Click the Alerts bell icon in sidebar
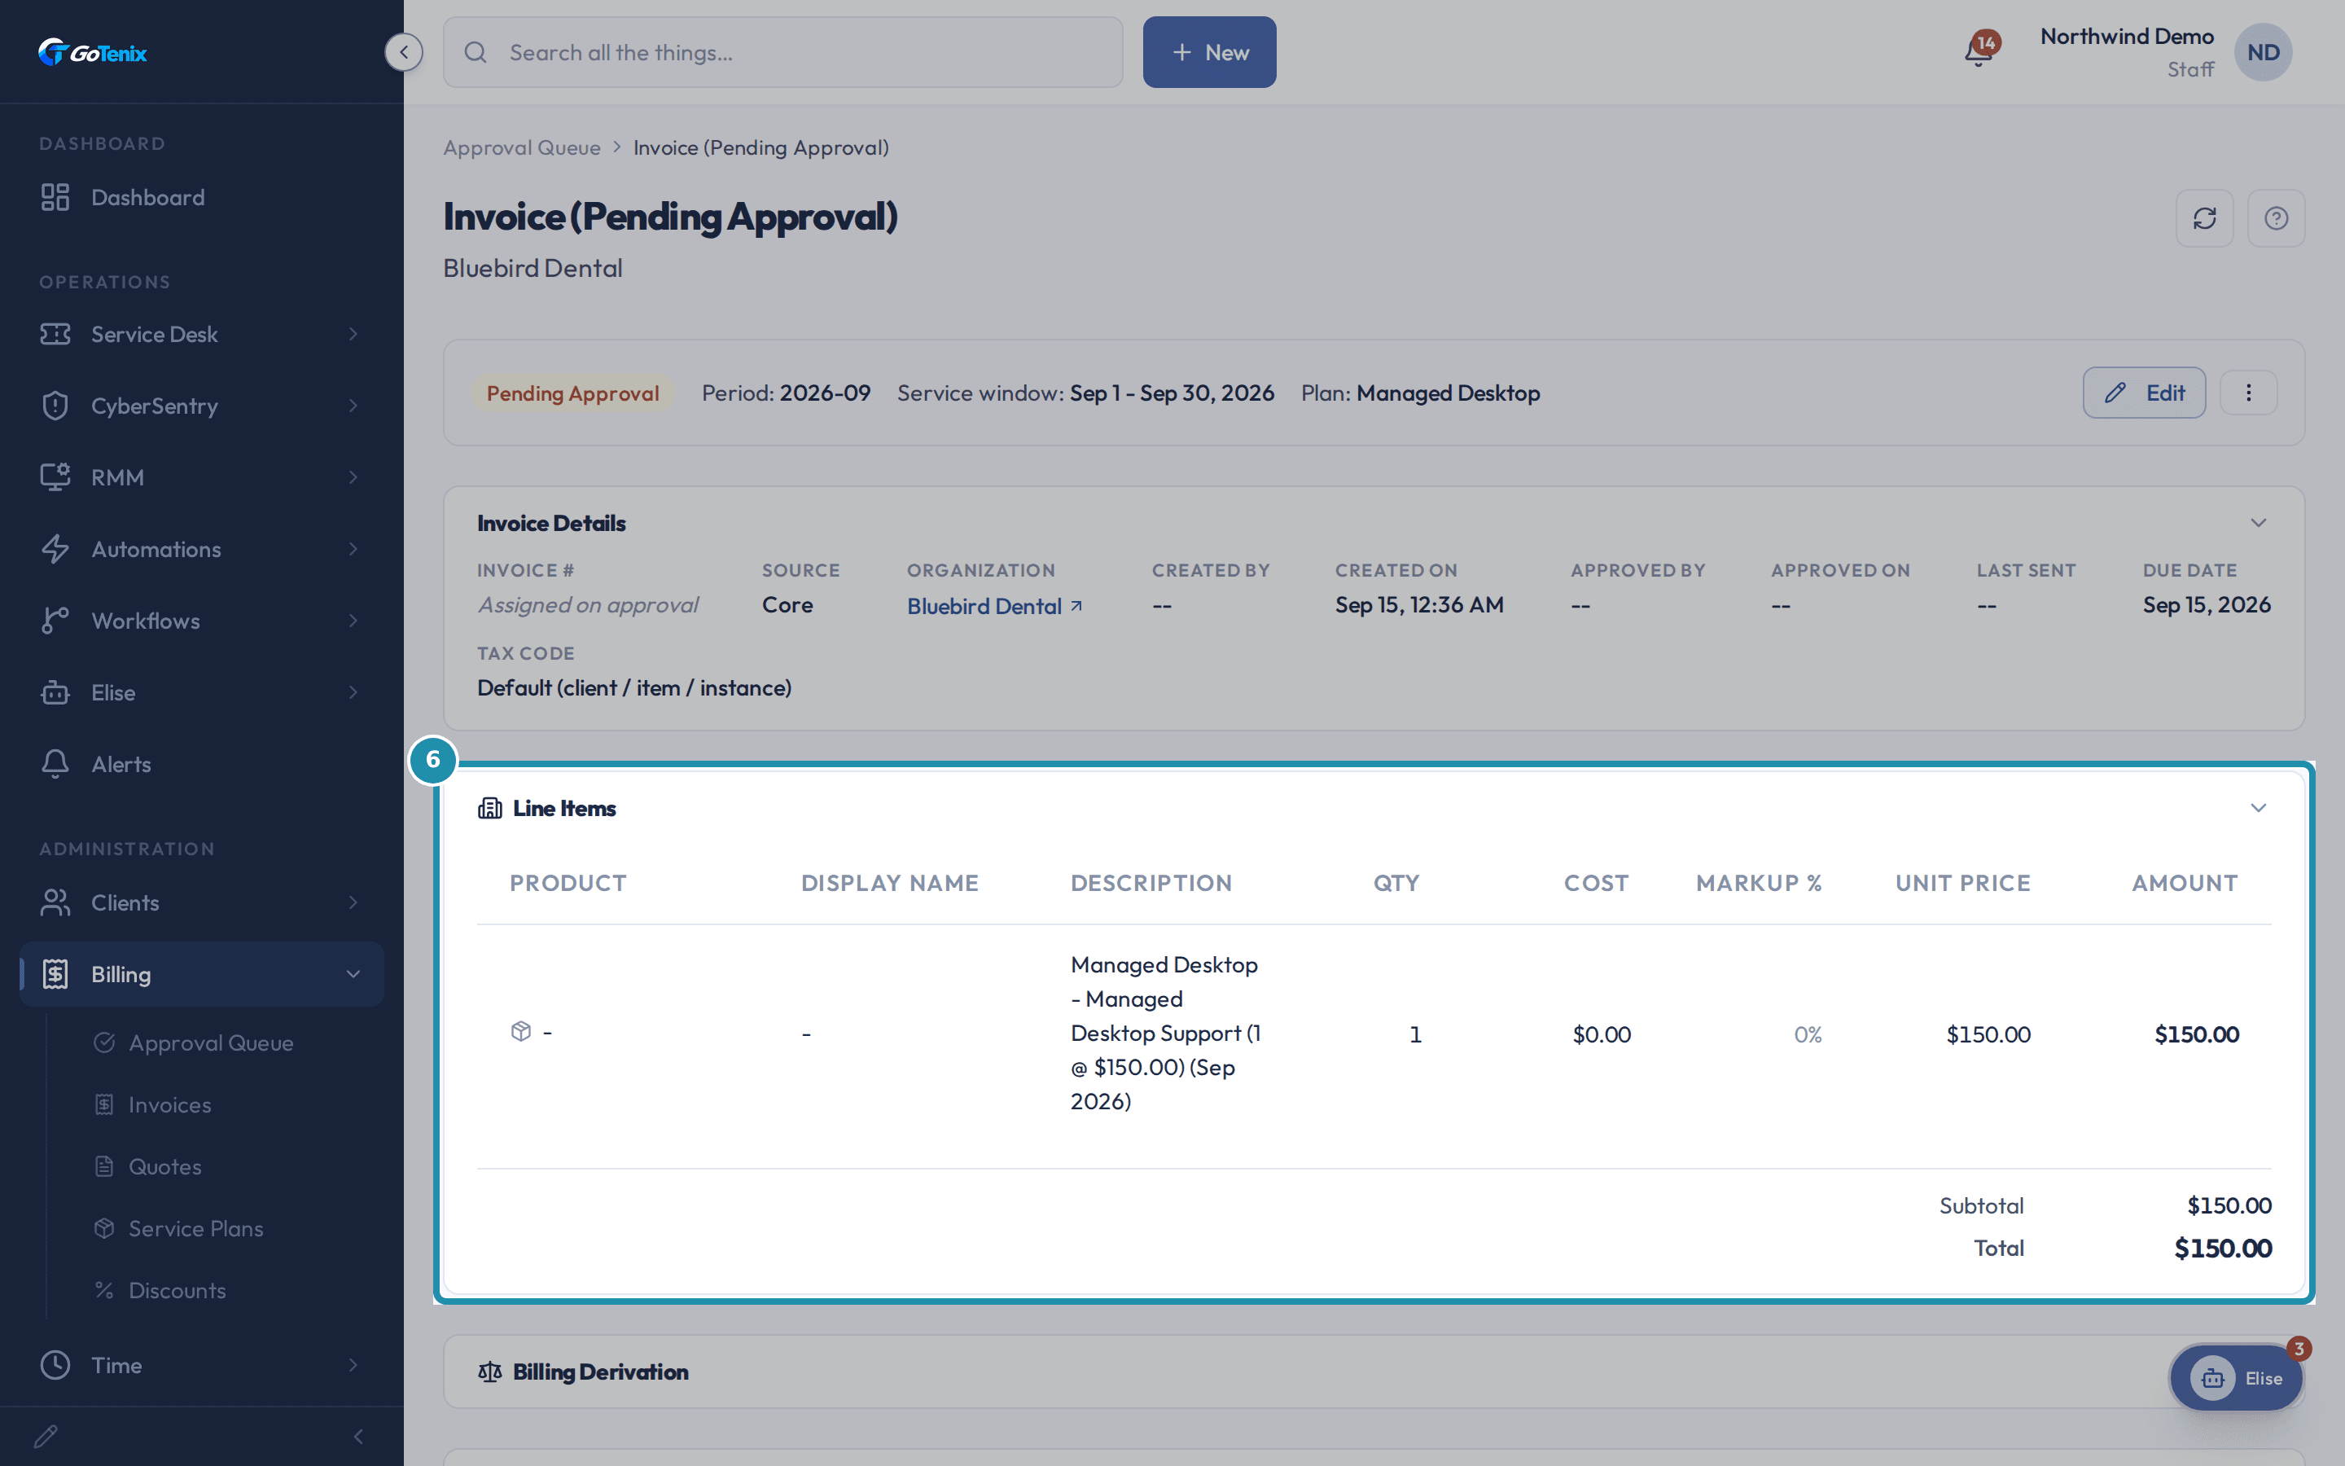This screenshot has width=2345, height=1466. (55, 764)
